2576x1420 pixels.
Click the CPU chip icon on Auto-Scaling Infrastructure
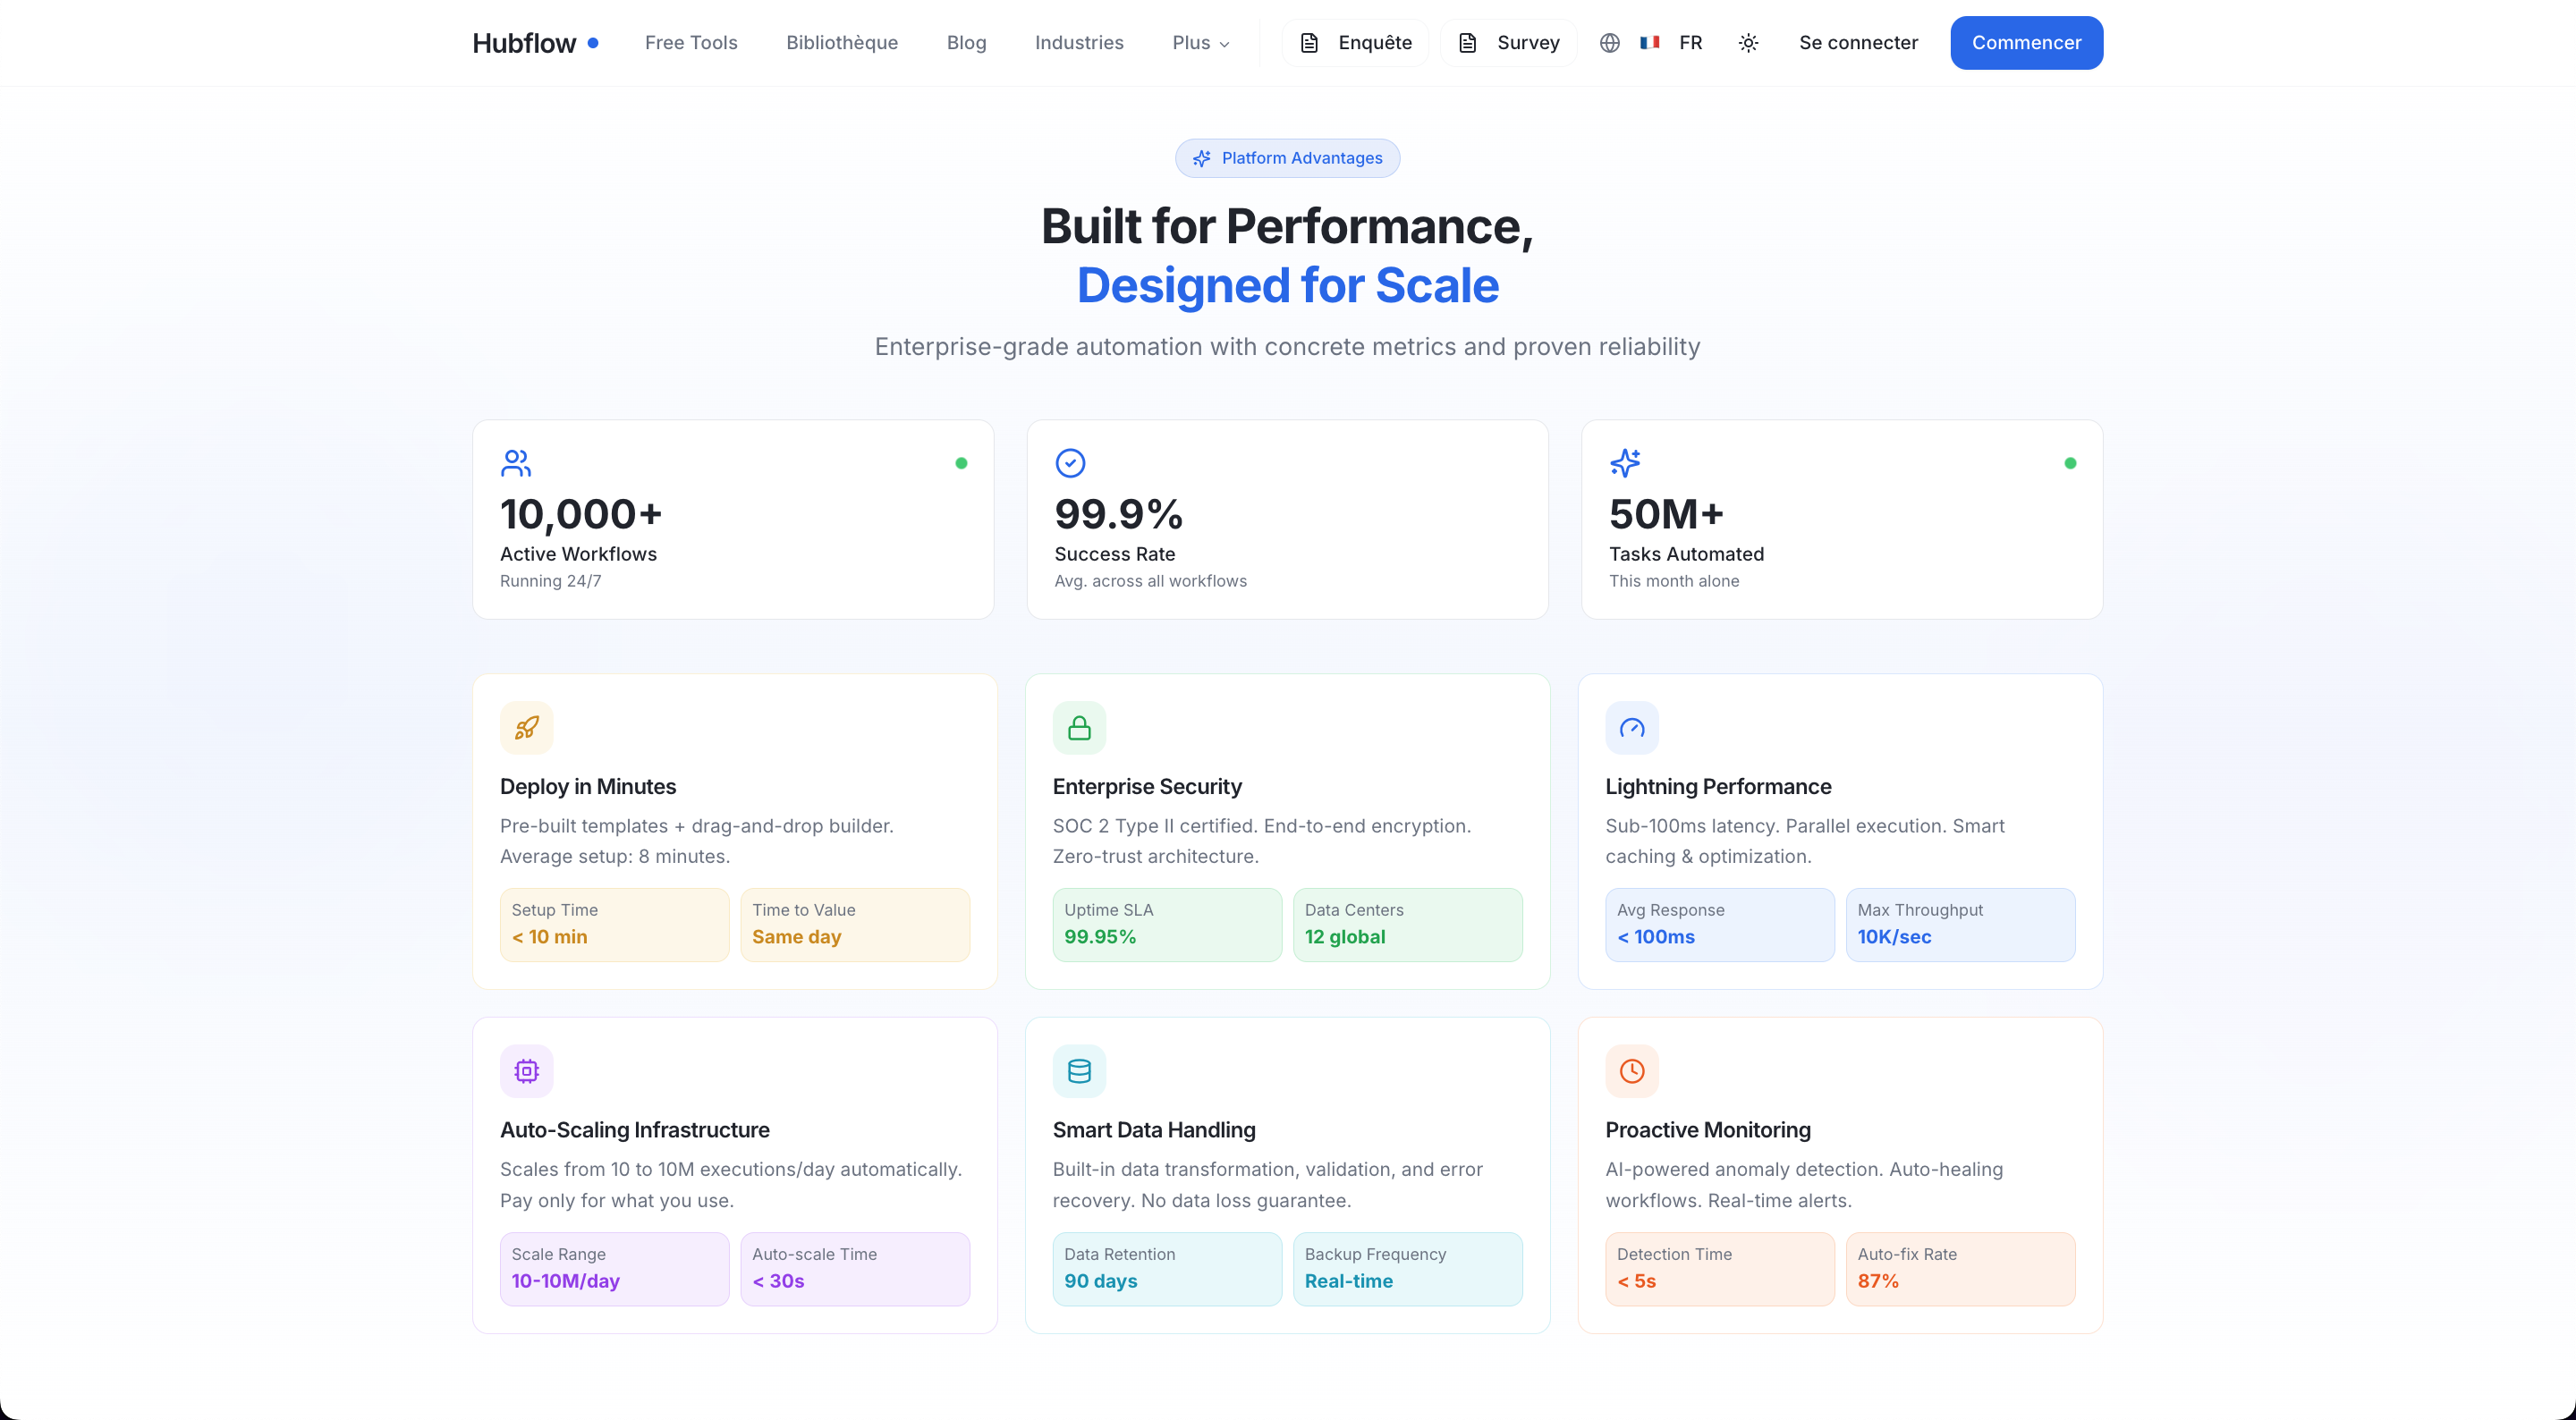pos(526,1071)
